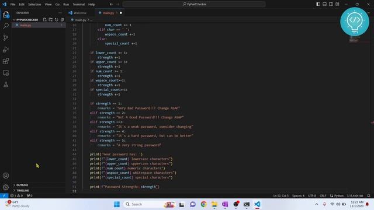Open the Run and Debug view

coord(6,49)
